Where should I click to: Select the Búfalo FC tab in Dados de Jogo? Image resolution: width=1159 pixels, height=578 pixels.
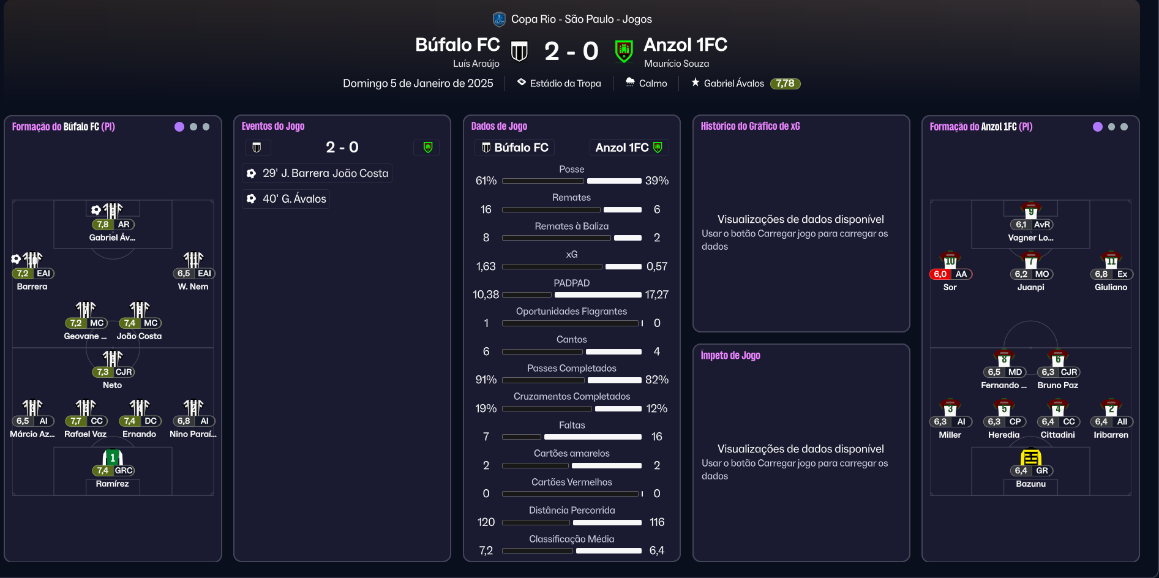tap(514, 148)
